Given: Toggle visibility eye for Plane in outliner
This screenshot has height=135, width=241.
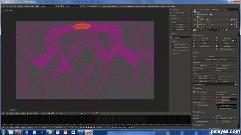Looking at the screenshot, I should pos(232,22).
